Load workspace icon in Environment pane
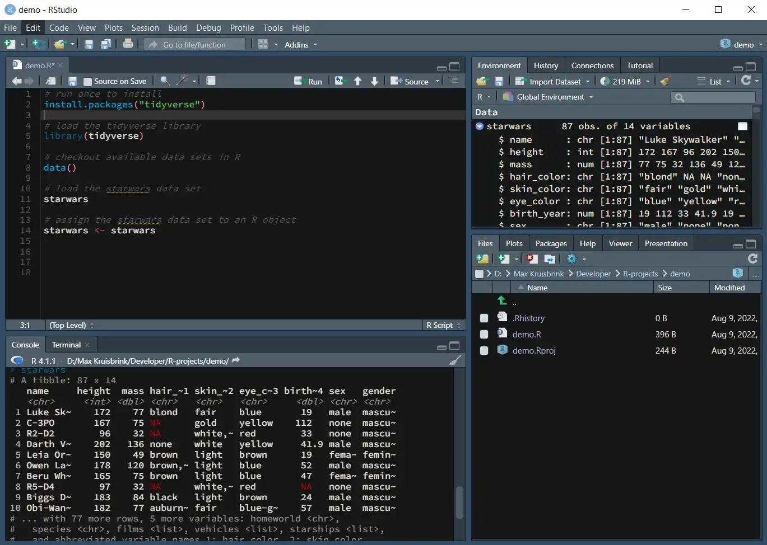 [482, 81]
